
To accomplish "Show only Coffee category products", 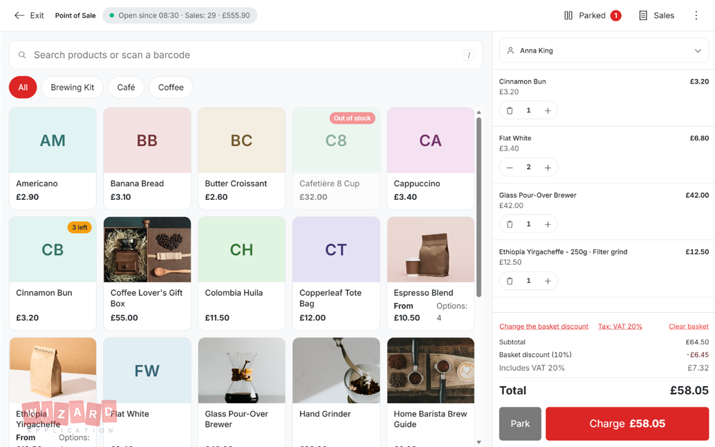I will point(171,87).
